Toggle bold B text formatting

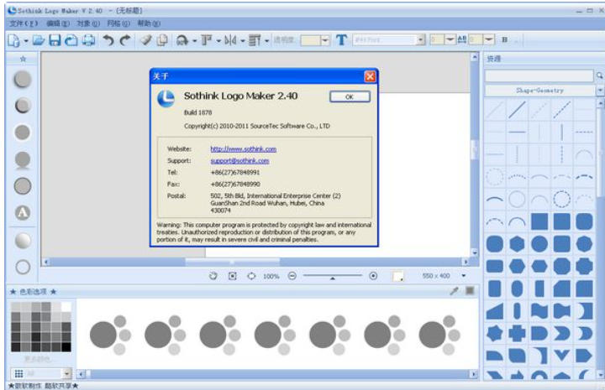505,39
